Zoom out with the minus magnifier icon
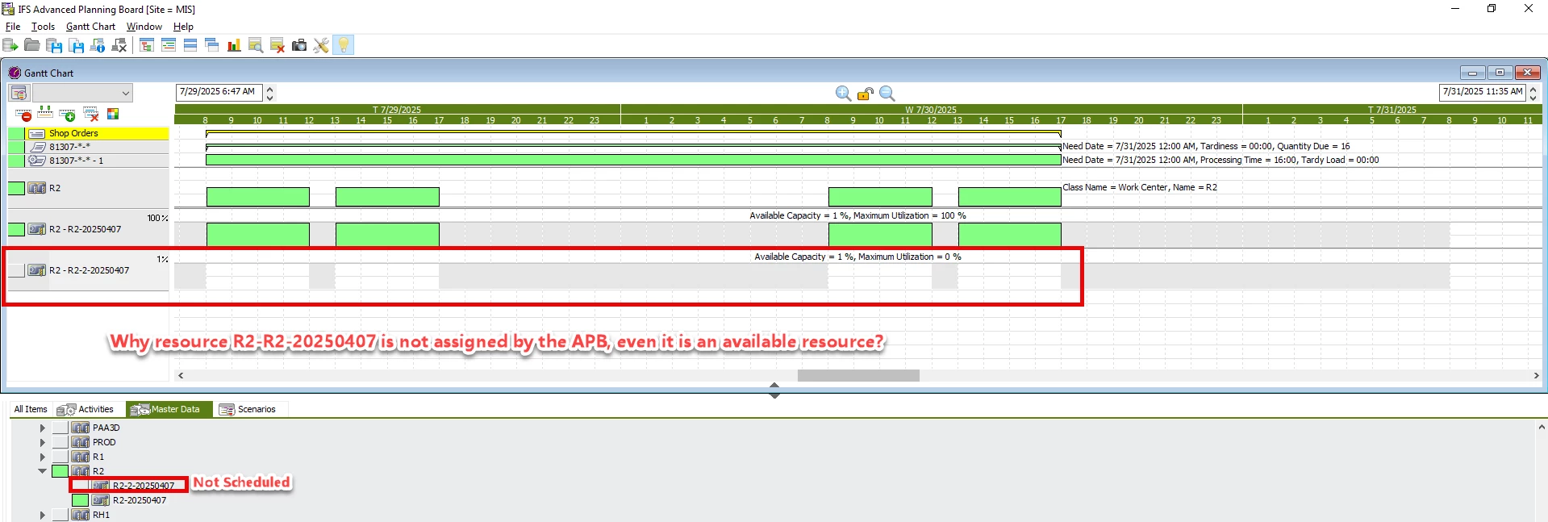Image resolution: width=1548 pixels, height=522 pixels. pyautogui.click(x=887, y=94)
